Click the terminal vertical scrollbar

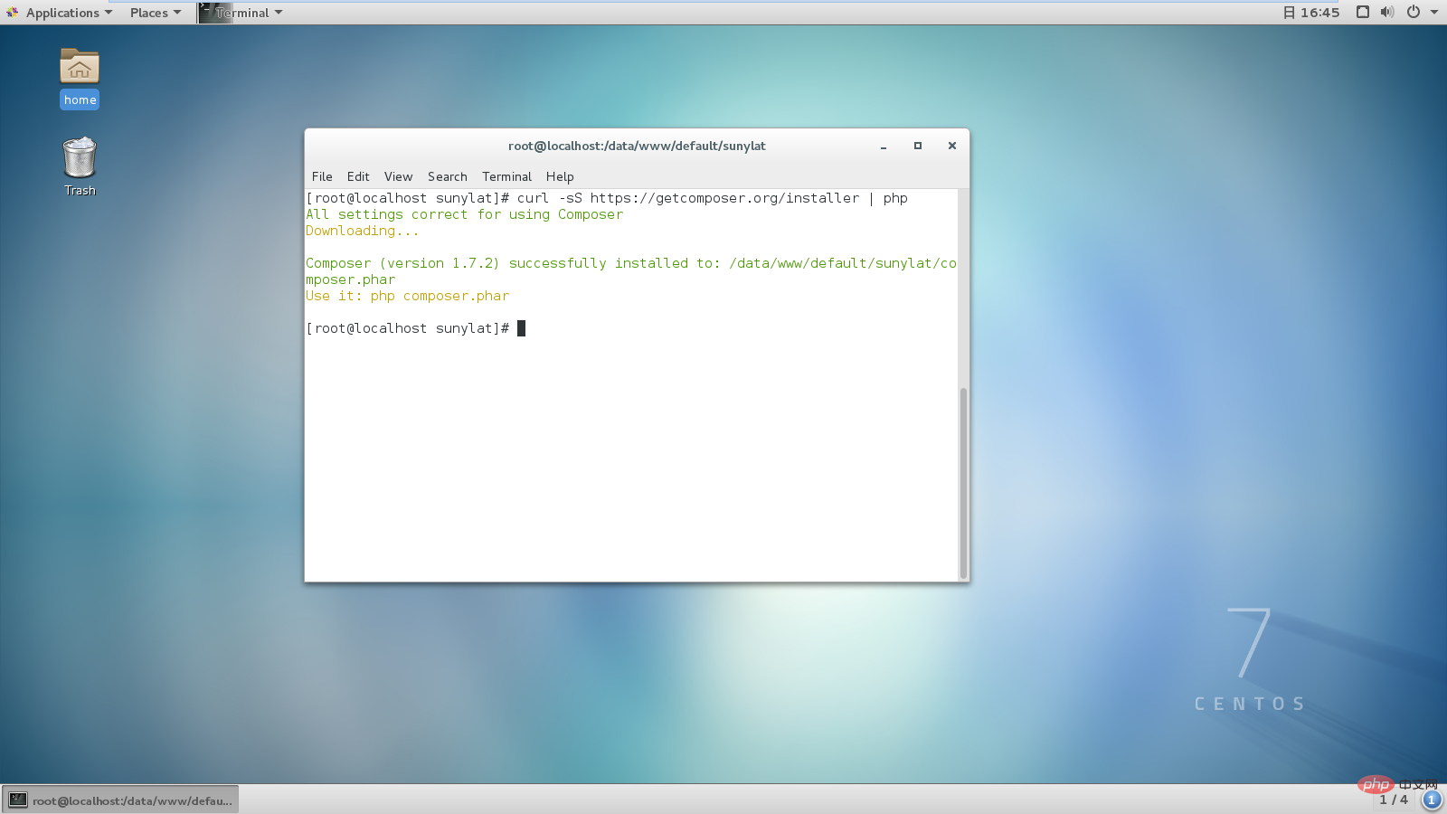click(963, 482)
